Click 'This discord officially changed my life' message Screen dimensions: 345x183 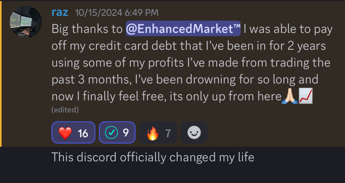tap(153, 157)
